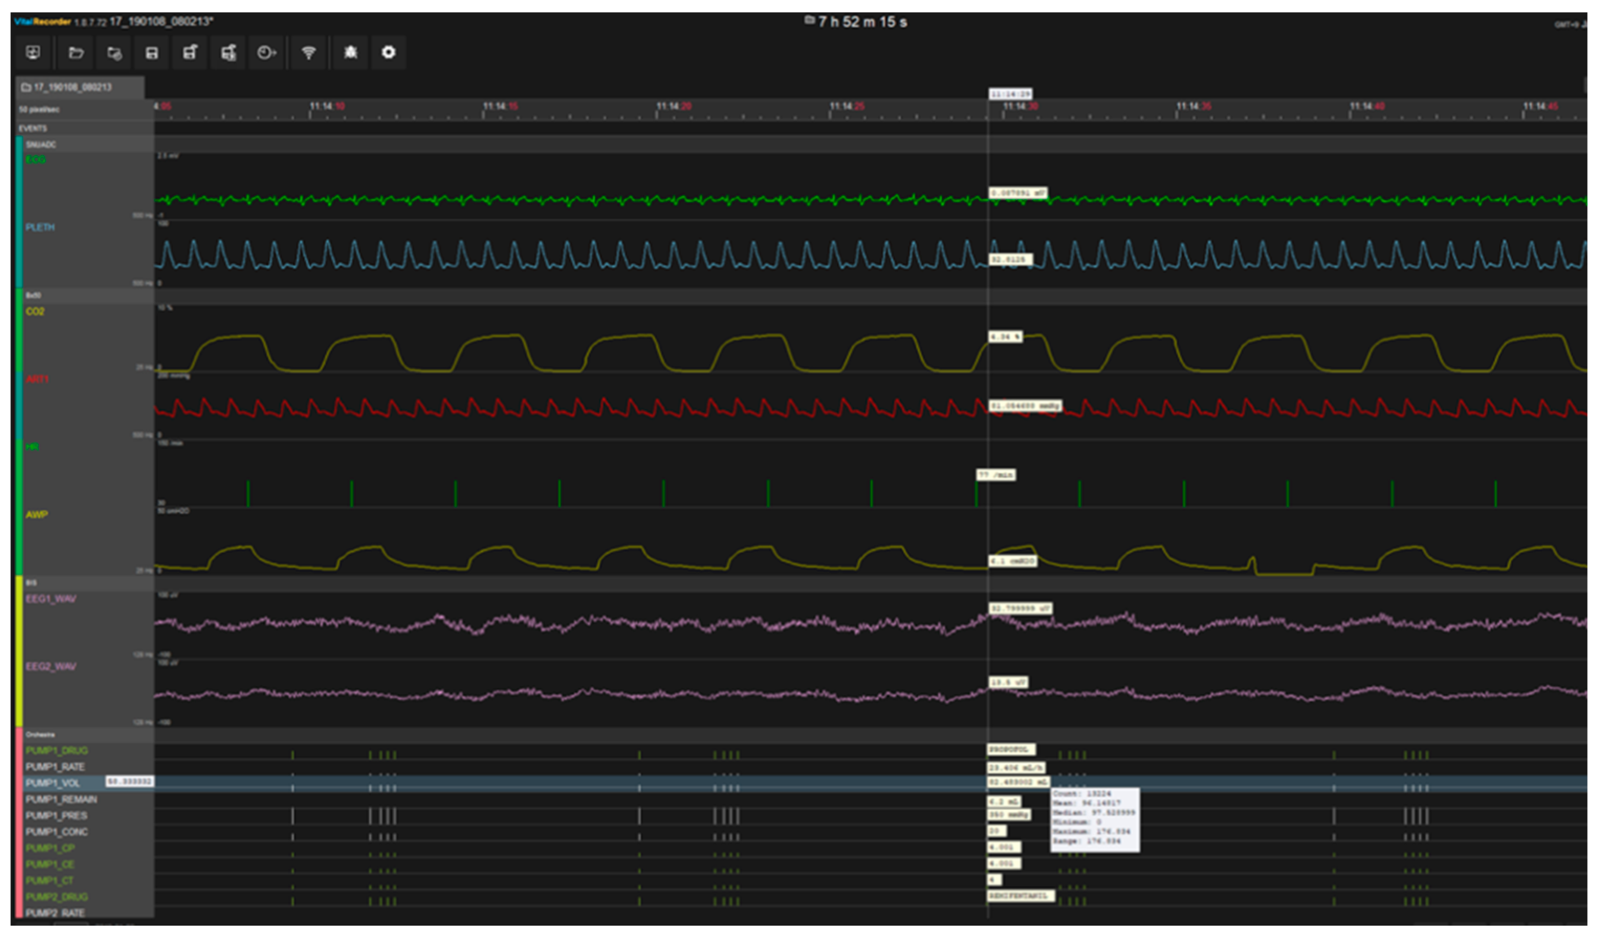
Task: Click the wifi signal toolbar icon
Action: (309, 52)
